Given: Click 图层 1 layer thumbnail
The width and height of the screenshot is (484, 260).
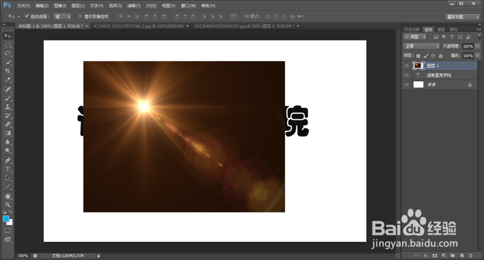Looking at the screenshot, I should point(418,66).
